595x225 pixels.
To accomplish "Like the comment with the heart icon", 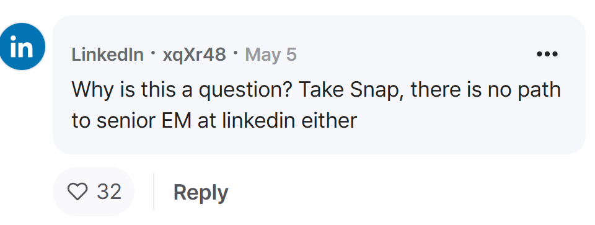I will 77,192.
